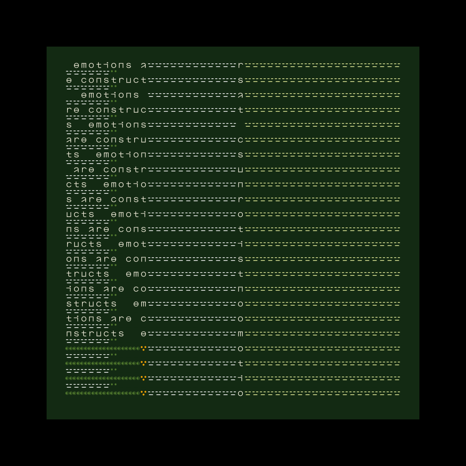The image size is (466, 466).
Task: Click the 're construc' text
Action: click(106, 110)
